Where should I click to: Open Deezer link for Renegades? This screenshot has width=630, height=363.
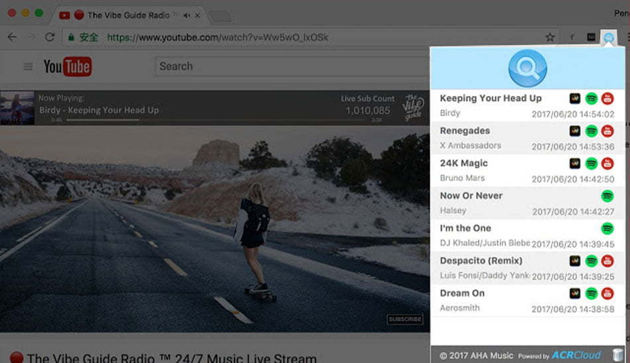coord(575,131)
